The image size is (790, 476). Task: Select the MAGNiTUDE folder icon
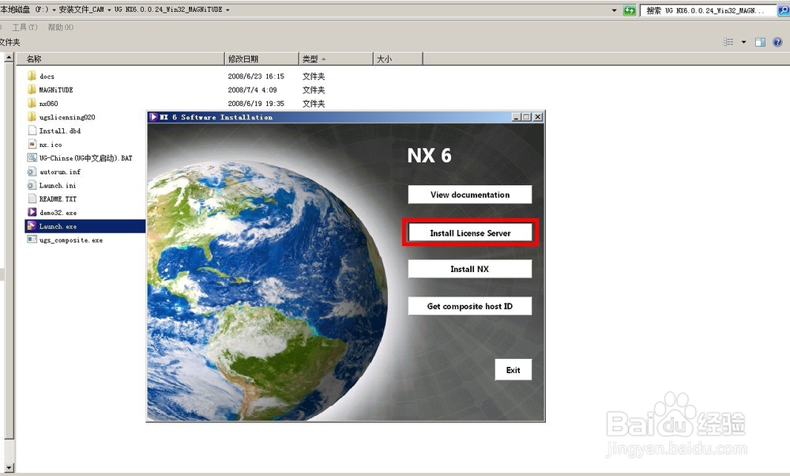(32, 90)
